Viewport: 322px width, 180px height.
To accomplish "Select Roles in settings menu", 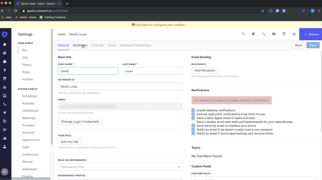I will click(x=26, y=72).
